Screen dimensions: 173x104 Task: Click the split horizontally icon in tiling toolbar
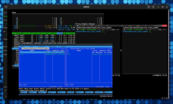[x=114, y=26]
